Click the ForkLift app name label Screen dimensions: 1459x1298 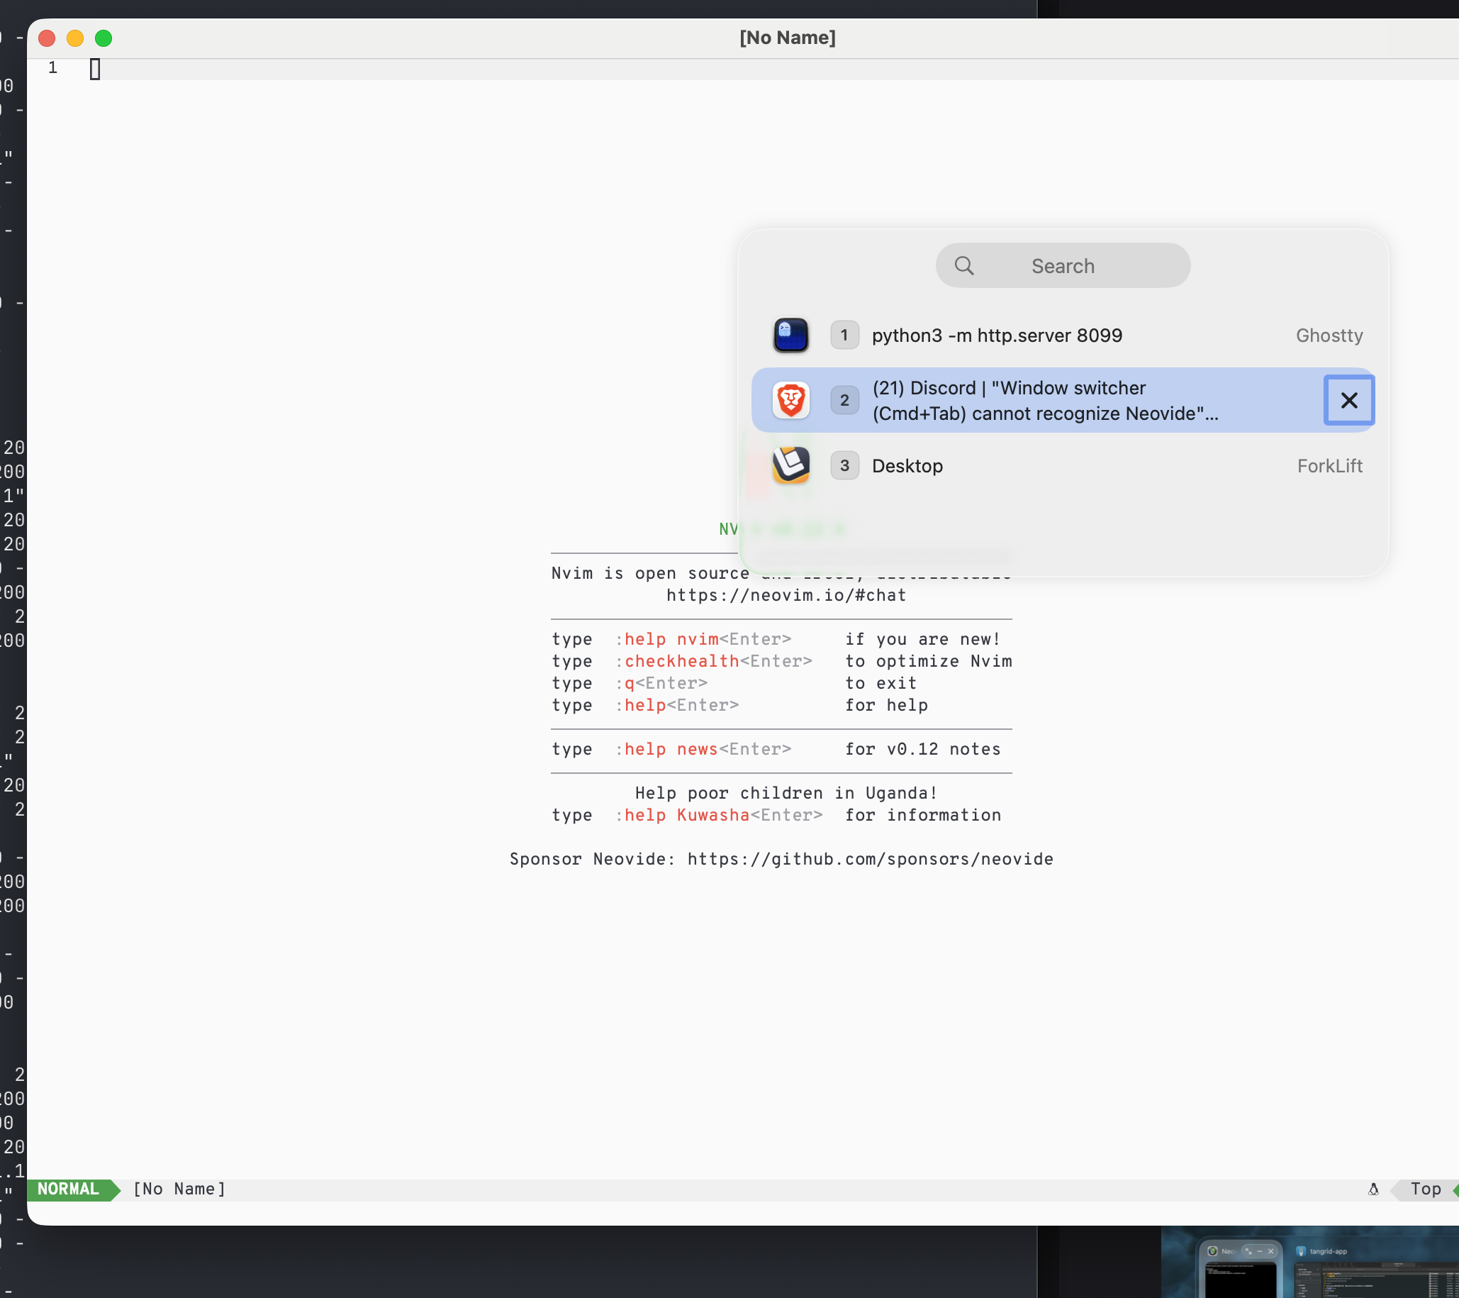pos(1329,465)
